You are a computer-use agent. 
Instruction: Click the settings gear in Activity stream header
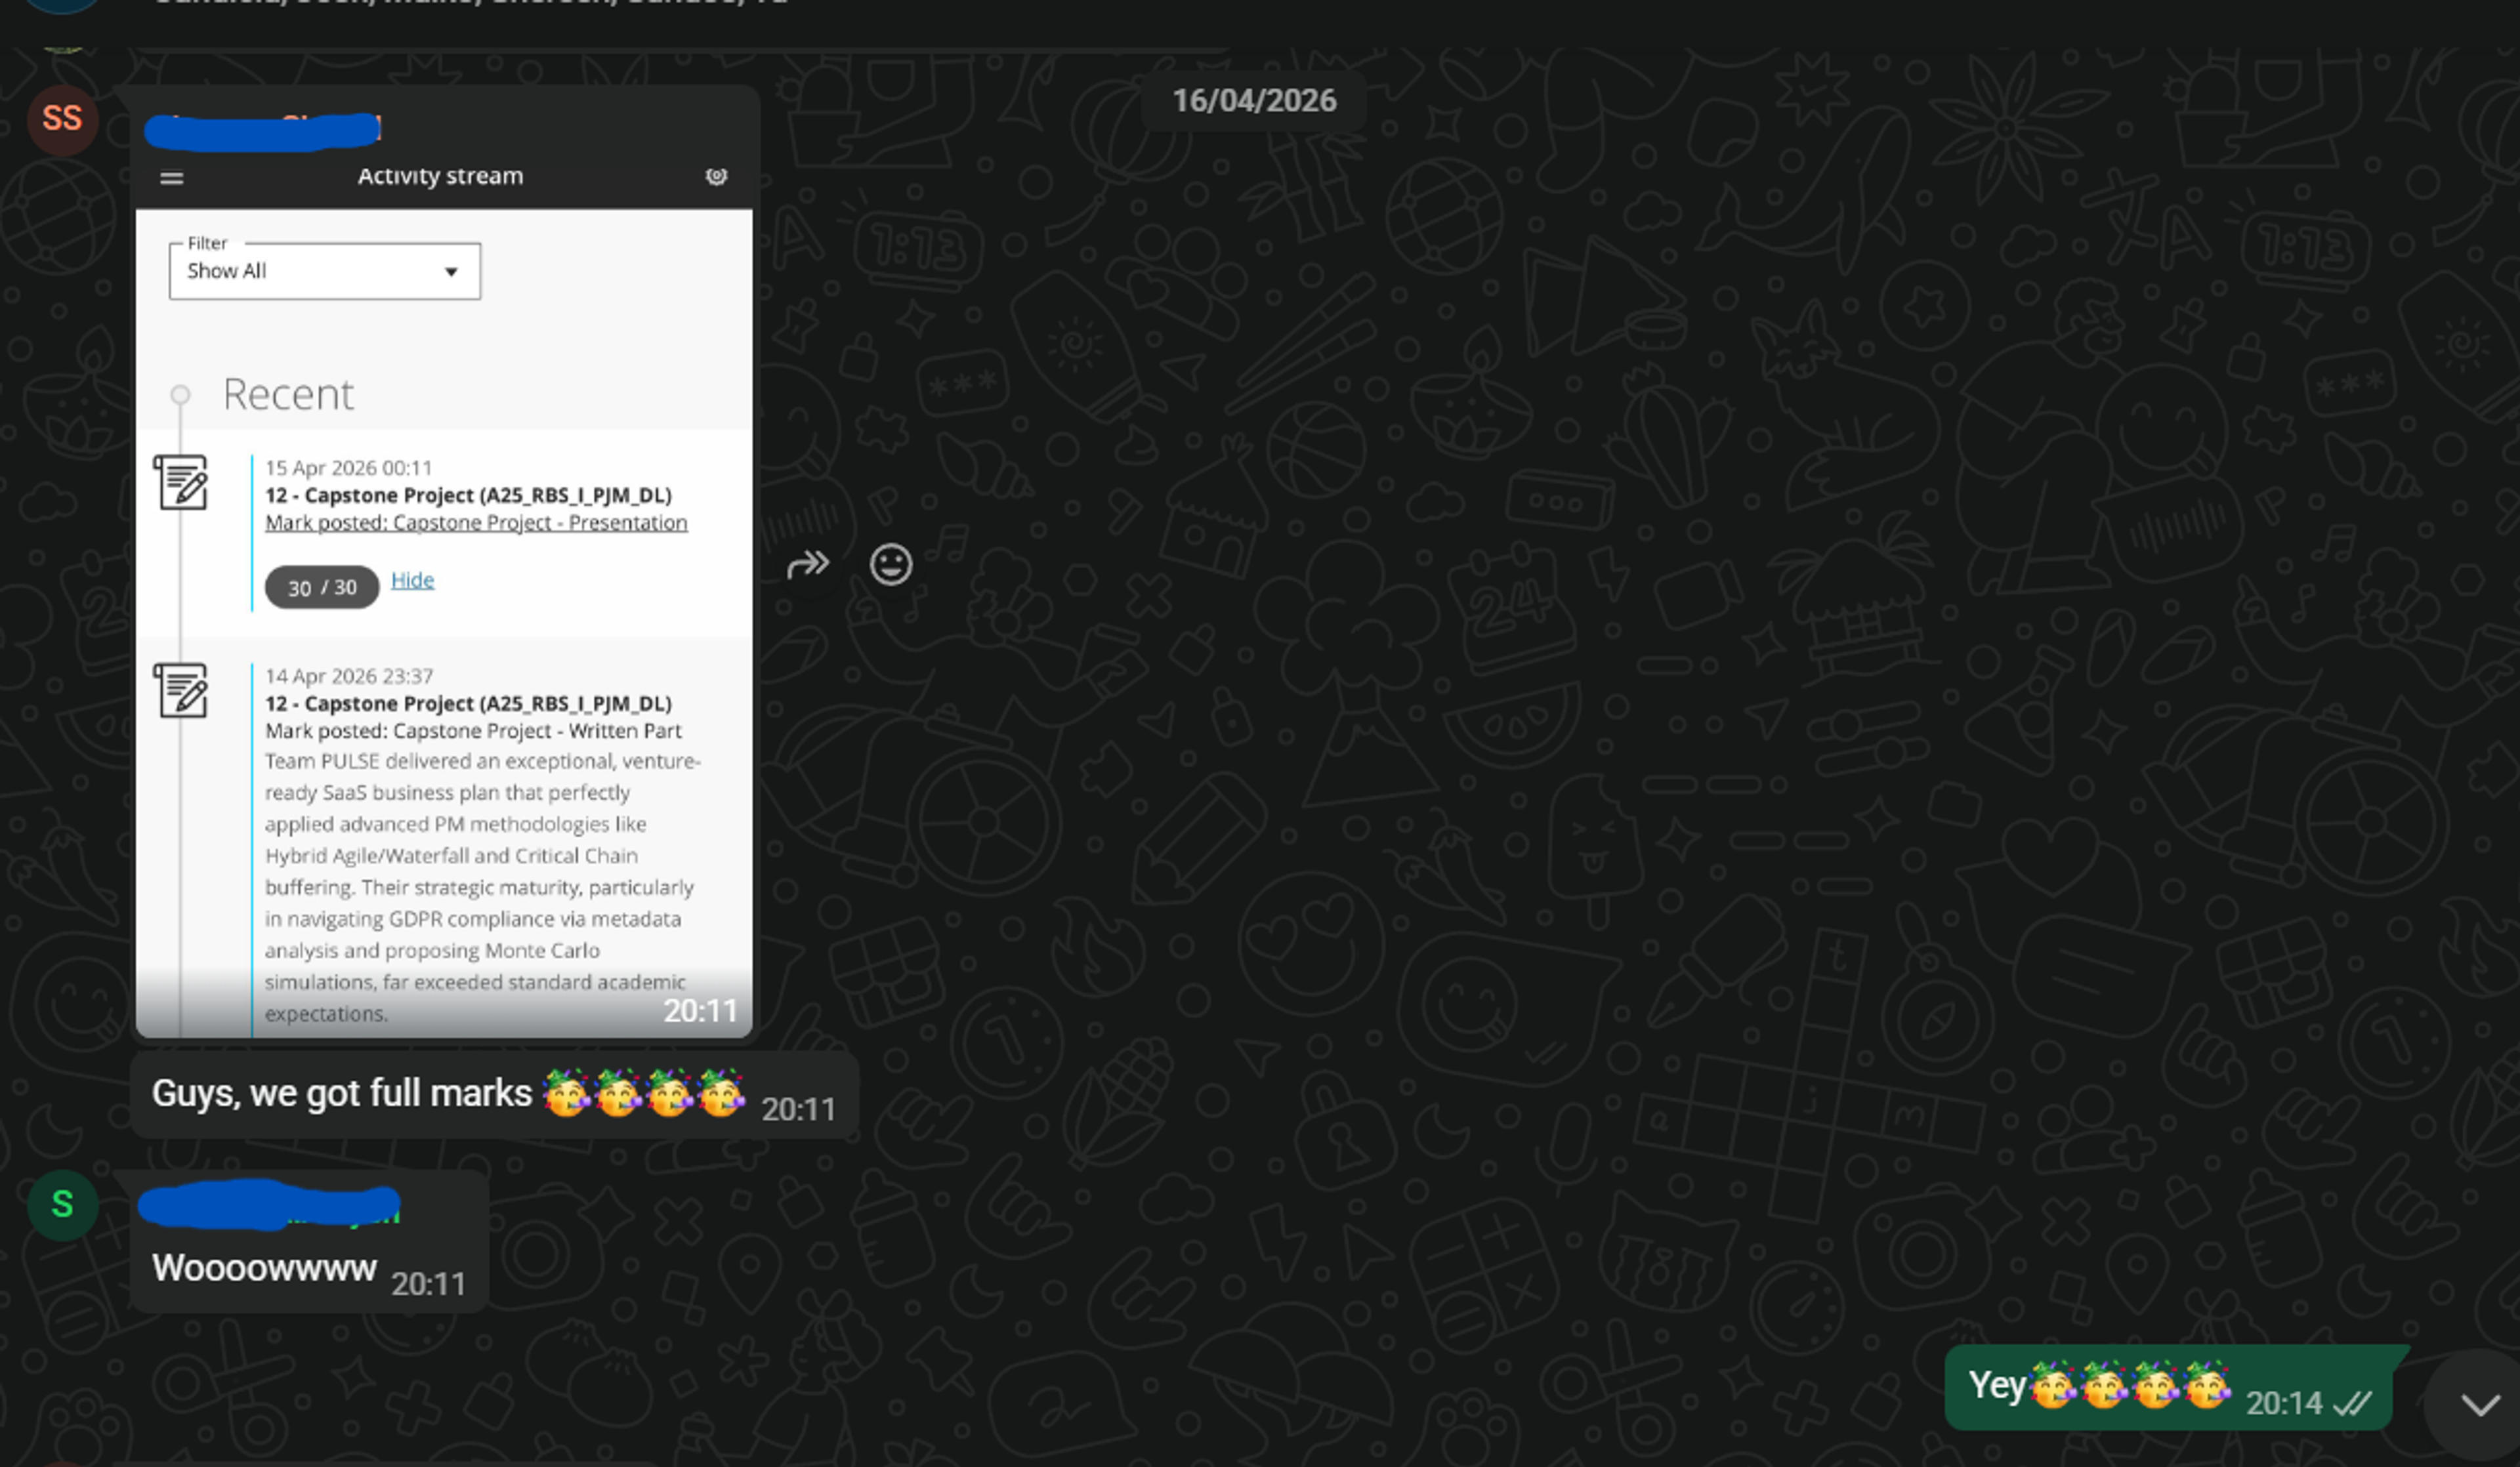tap(716, 176)
